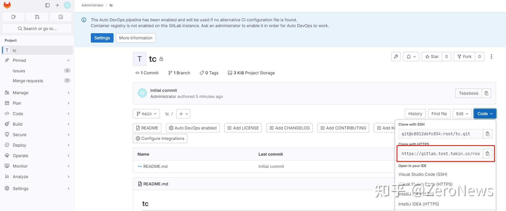Select Visual Studio Code (SSH) option
Viewport: 506px width, 211px height.
[x=423, y=174]
